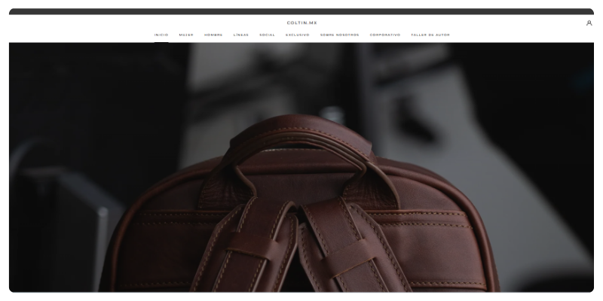
Task: Click the COLTIN.MX site logo
Action: pyautogui.click(x=301, y=23)
